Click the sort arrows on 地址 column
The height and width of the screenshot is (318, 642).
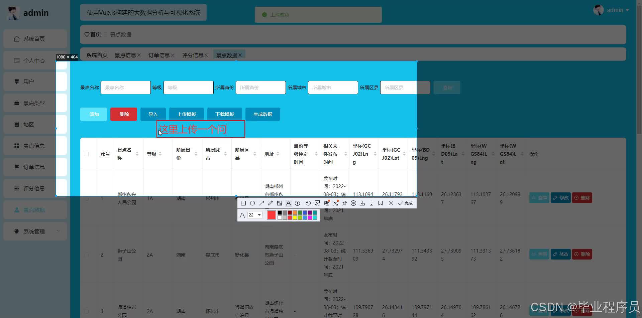click(x=278, y=154)
